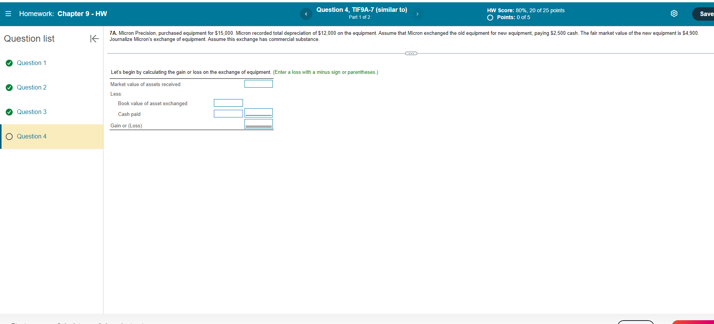The width and height of the screenshot is (714, 324).
Task: Click Question 1 green checkmark icon
Action: tap(9, 63)
